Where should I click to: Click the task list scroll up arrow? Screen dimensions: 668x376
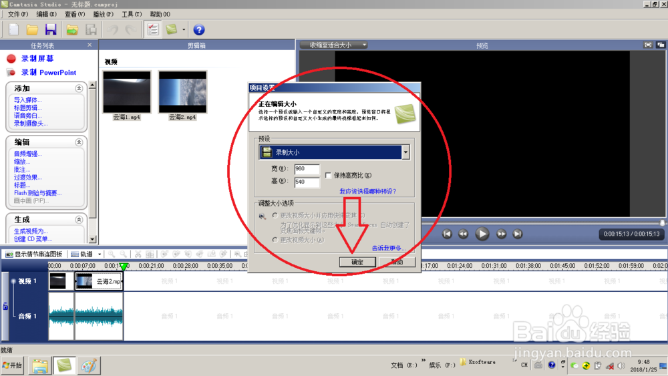[92, 85]
